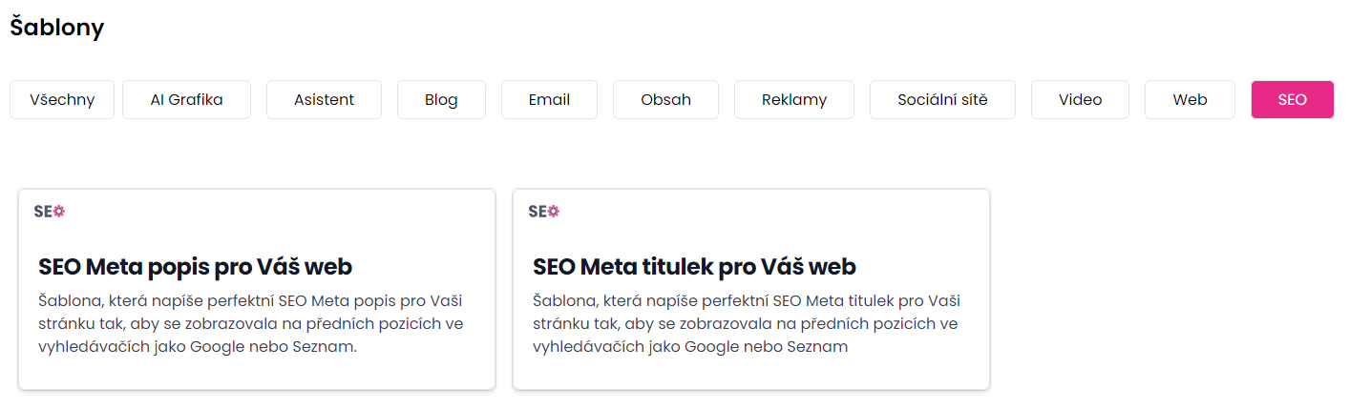This screenshot has height=409, width=1349.
Task: Open SEO Meta titulek pro Váš web title
Action: [x=694, y=266]
